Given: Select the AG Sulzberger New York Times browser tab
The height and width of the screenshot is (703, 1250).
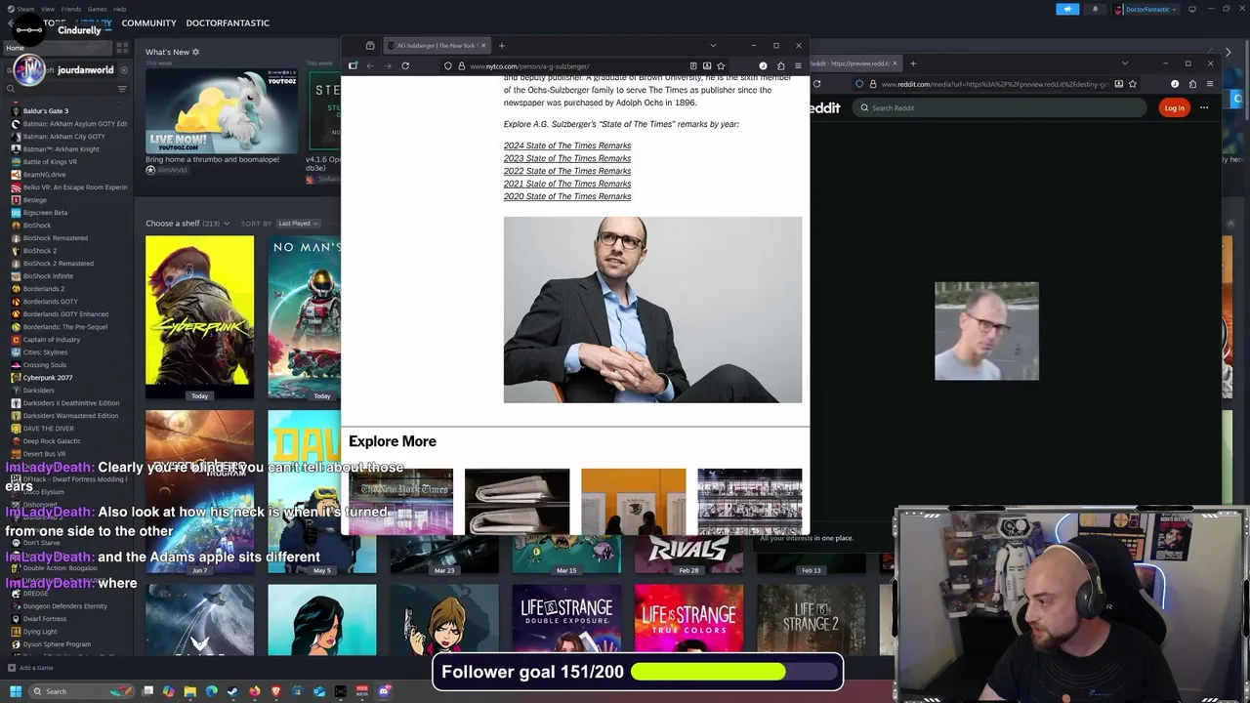Looking at the screenshot, I should (436, 45).
